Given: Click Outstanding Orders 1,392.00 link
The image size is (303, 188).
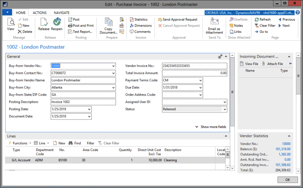Looking at the screenshot, I should [x=284, y=154].
